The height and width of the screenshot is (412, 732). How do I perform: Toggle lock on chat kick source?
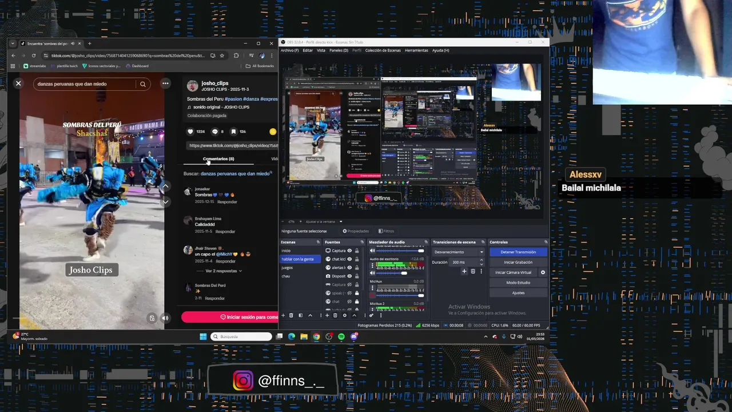coord(357,259)
